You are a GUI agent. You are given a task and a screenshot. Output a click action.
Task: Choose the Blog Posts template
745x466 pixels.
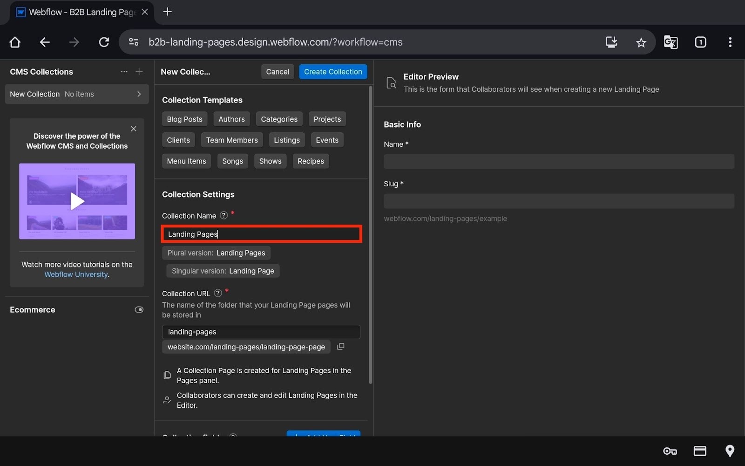(184, 119)
